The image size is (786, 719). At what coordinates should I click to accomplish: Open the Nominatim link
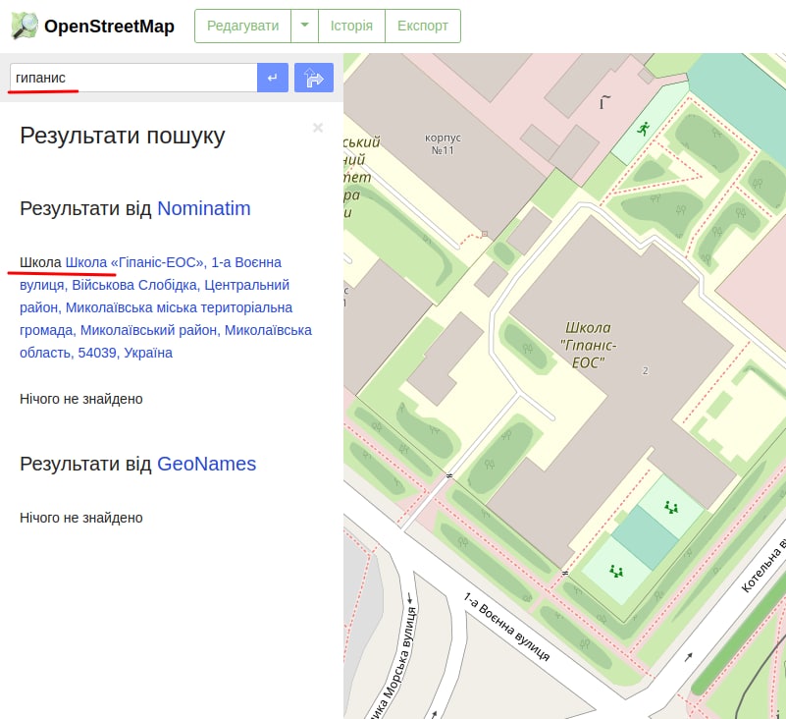203,208
